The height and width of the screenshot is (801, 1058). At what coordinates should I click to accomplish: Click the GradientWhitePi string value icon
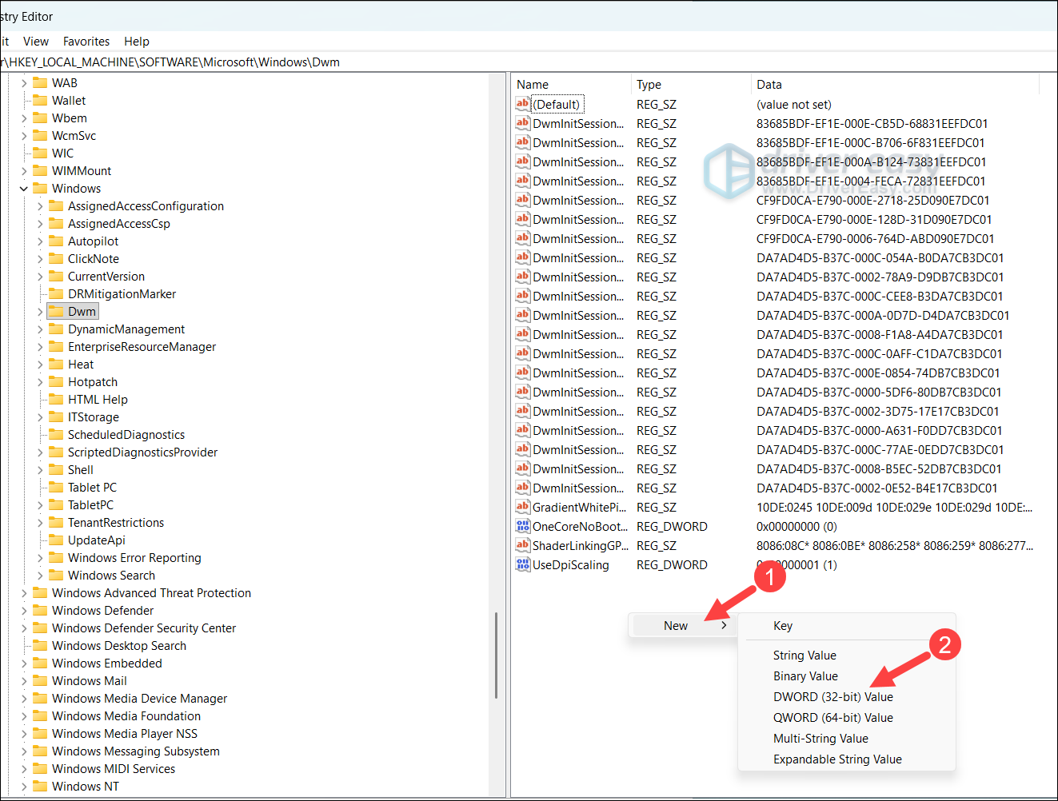[x=523, y=507]
